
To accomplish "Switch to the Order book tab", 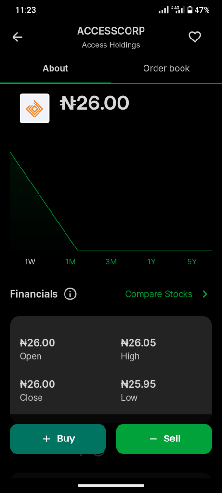I will (x=166, y=68).
